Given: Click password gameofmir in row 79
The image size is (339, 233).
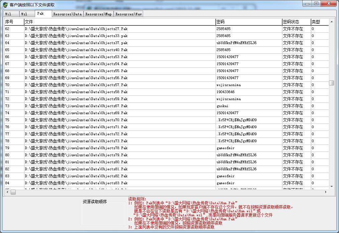Looking at the screenshot, I should pos(225,148).
